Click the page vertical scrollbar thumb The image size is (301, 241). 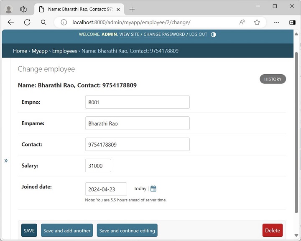pyautogui.click(x=296, y=132)
